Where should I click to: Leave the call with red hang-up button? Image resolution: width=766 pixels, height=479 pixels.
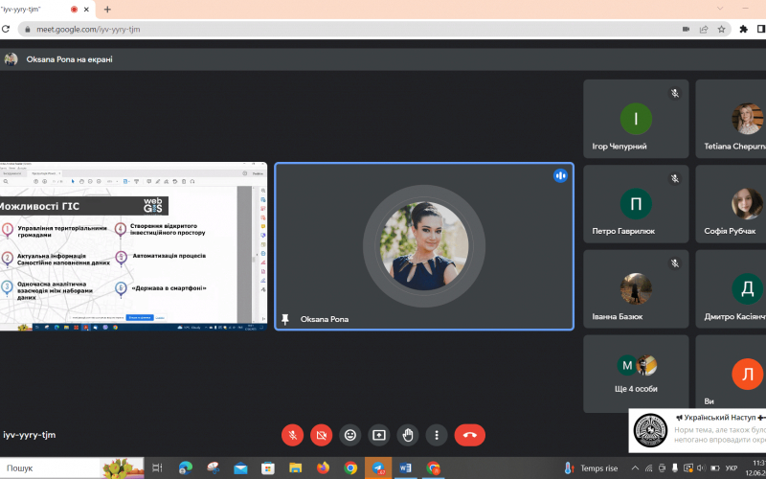coord(469,434)
